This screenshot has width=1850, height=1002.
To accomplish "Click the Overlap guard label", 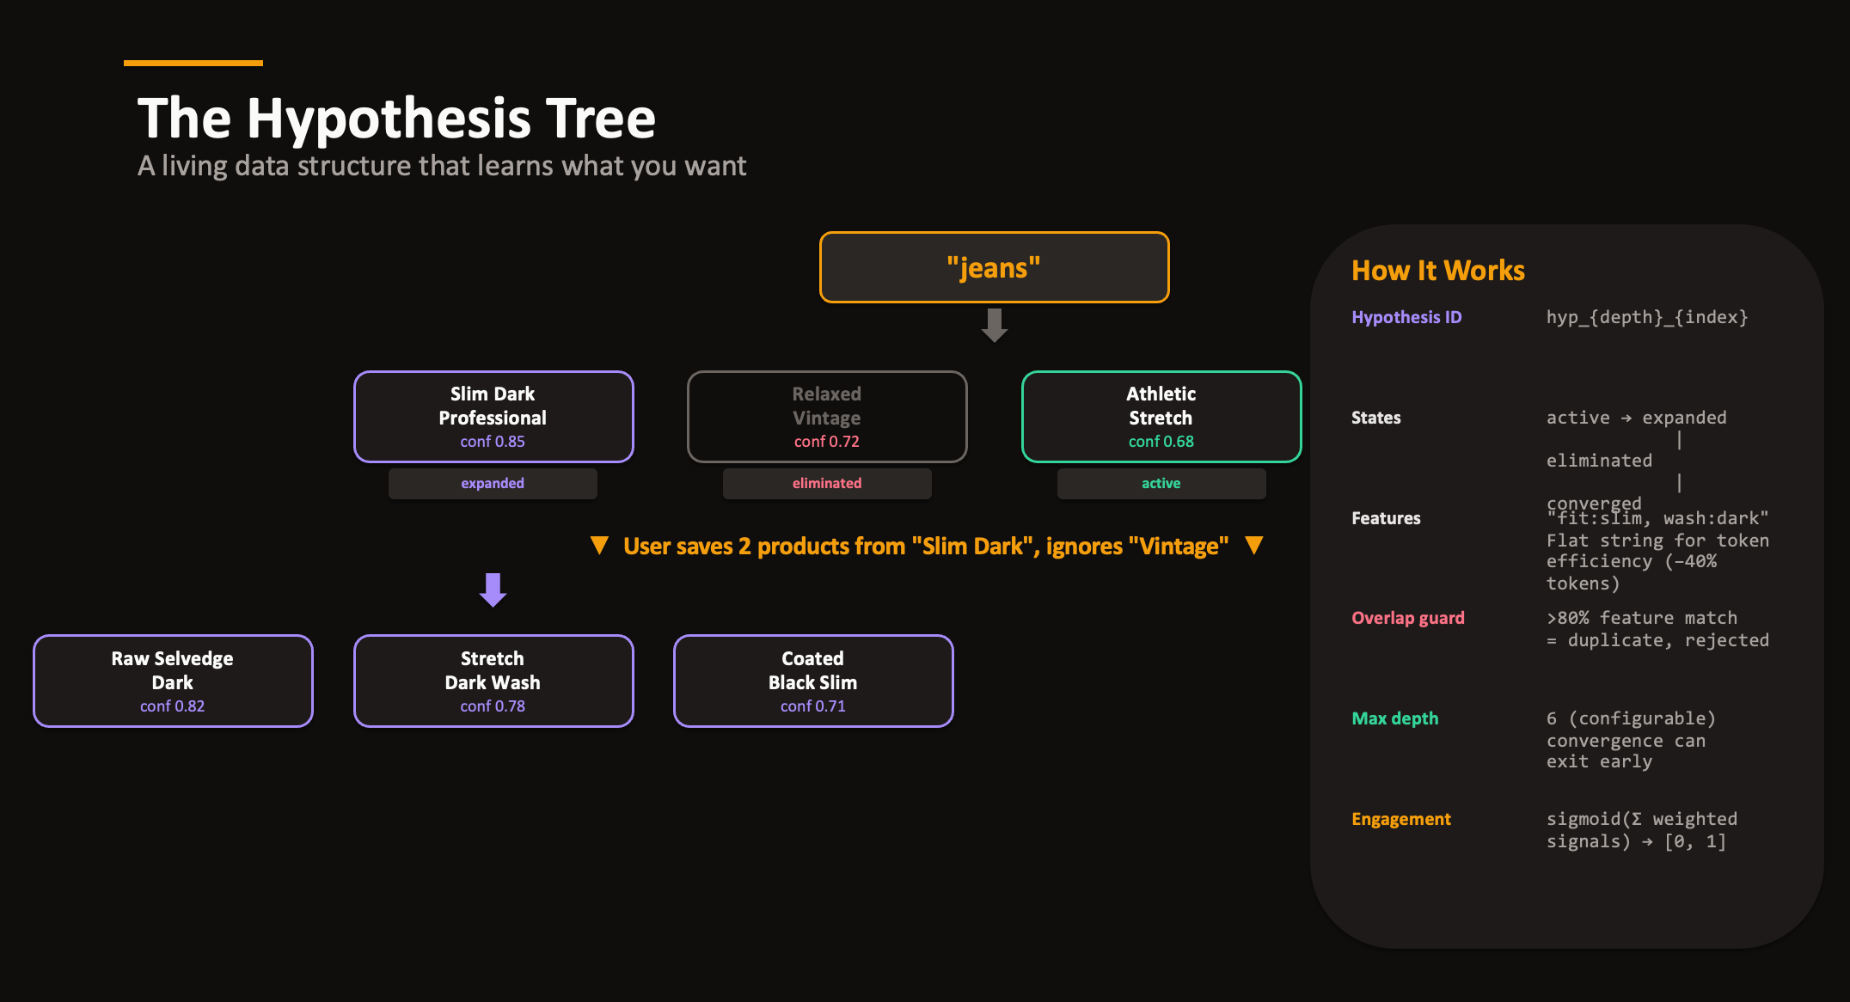I will 1407,618.
